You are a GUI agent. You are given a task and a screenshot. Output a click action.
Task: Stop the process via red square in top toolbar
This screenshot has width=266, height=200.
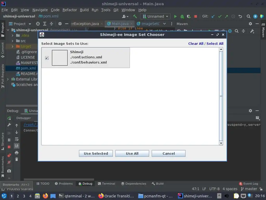pos(195,16)
